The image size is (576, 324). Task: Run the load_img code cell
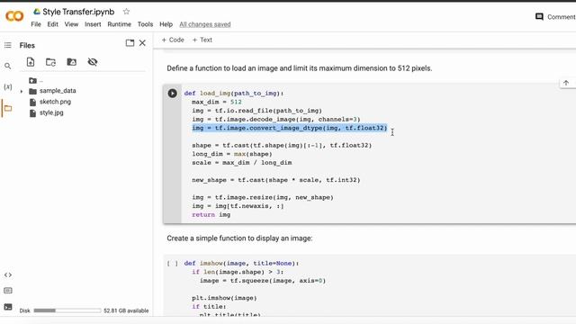(x=172, y=94)
